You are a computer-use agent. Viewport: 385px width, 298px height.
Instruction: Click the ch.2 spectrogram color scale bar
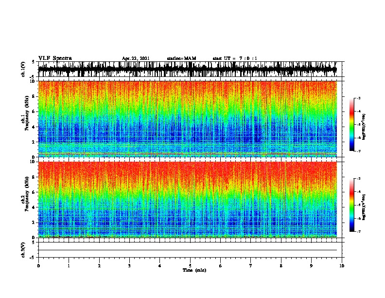pyautogui.click(x=351, y=205)
